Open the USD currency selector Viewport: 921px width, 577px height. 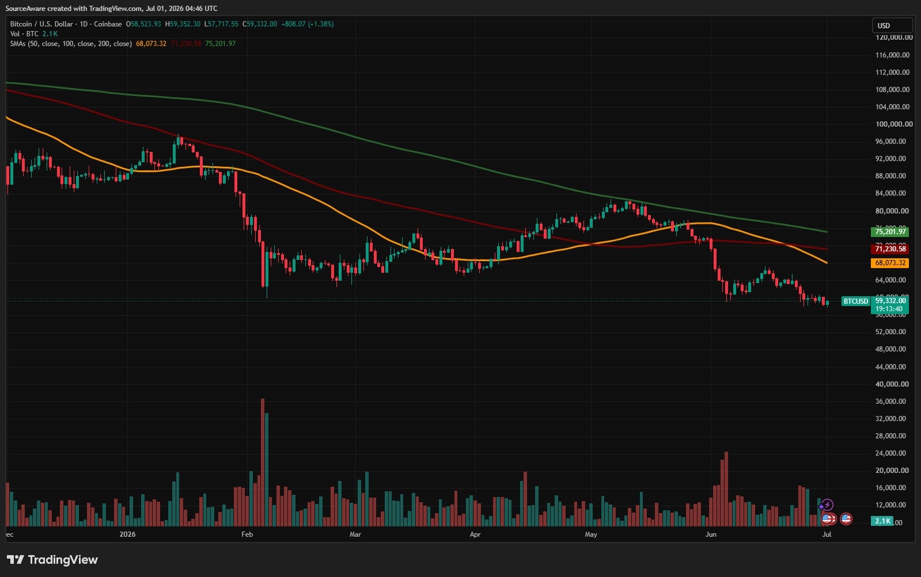click(892, 25)
